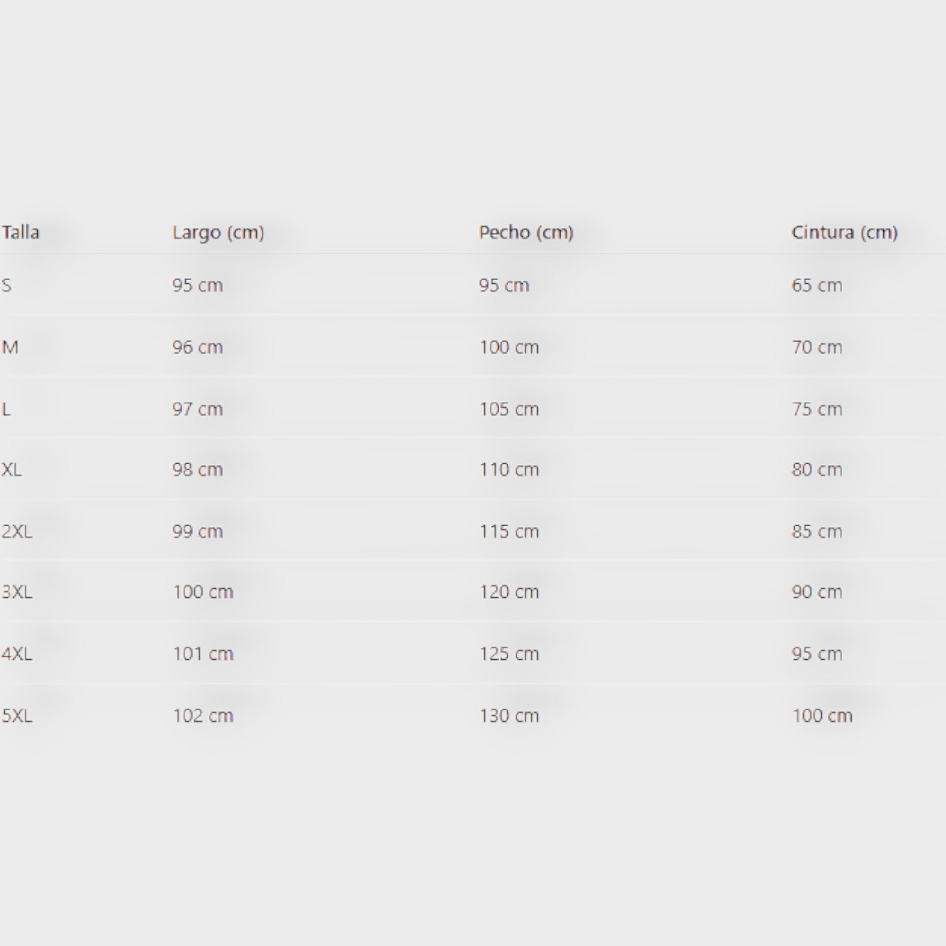946x946 pixels.
Task: Select the 4XL size row label
Action: click(x=17, y=654)
